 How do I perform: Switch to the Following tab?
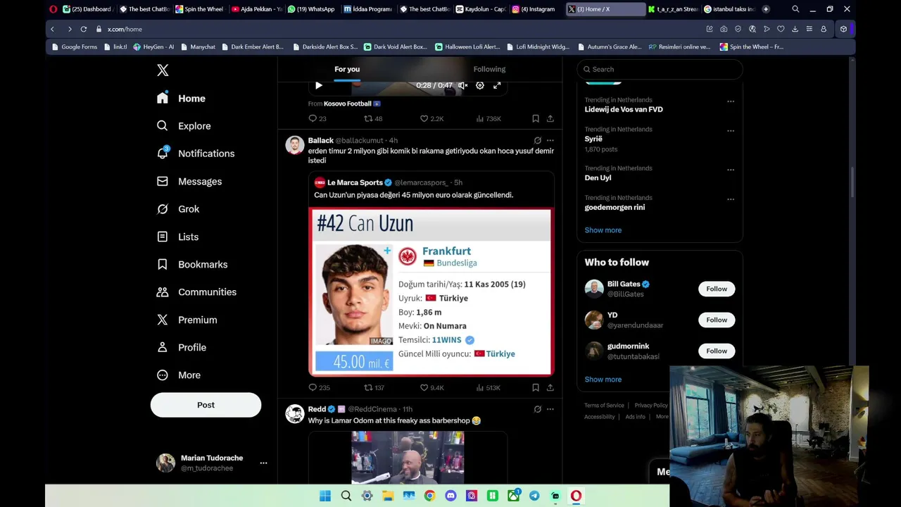pyautogui.click(x=489, y=69)
